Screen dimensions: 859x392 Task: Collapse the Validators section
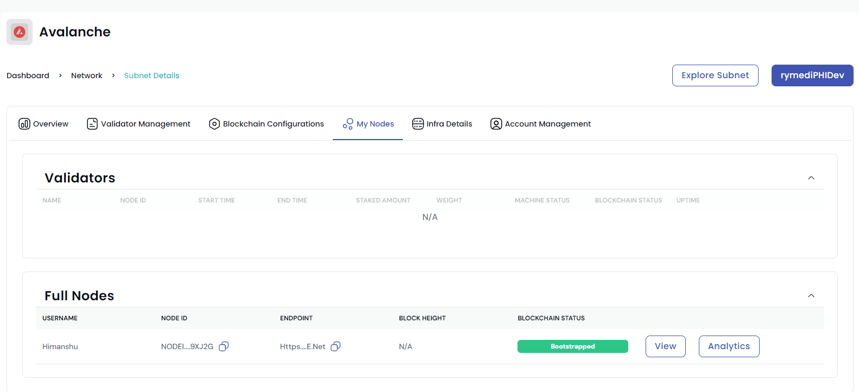tap(811, 178)
